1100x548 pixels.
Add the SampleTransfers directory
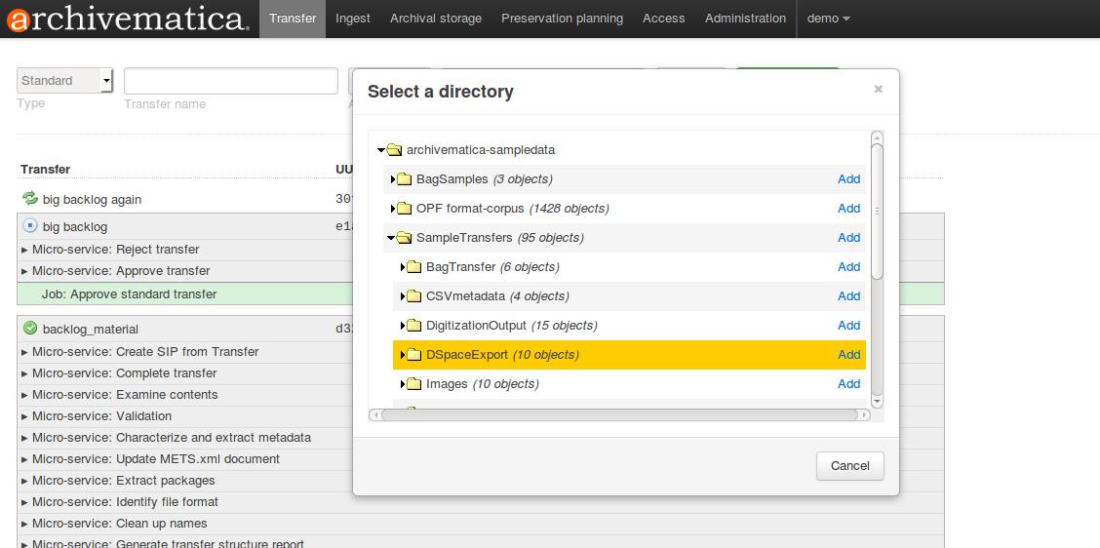point(848,238)
